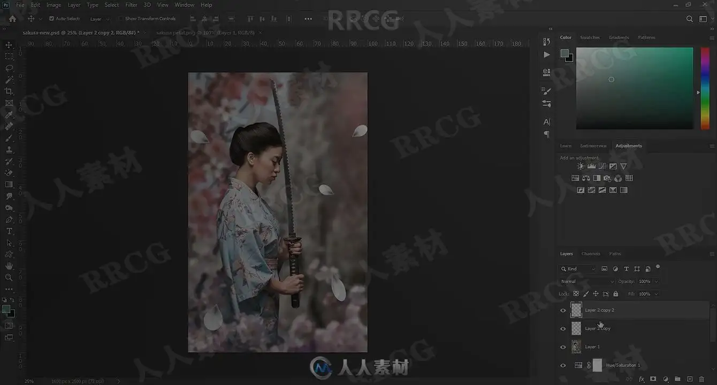Switch to the sakura petal.png document tab
This screenshot has width=717, height=385.
pyautogui.click(x=205, y=33)
